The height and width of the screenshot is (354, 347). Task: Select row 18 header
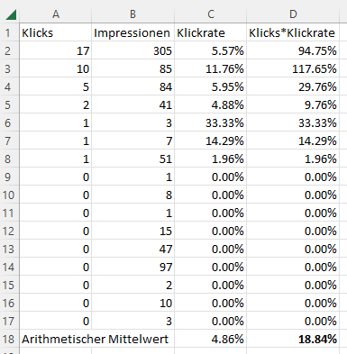pyautogui.click(x=8, y=339)
